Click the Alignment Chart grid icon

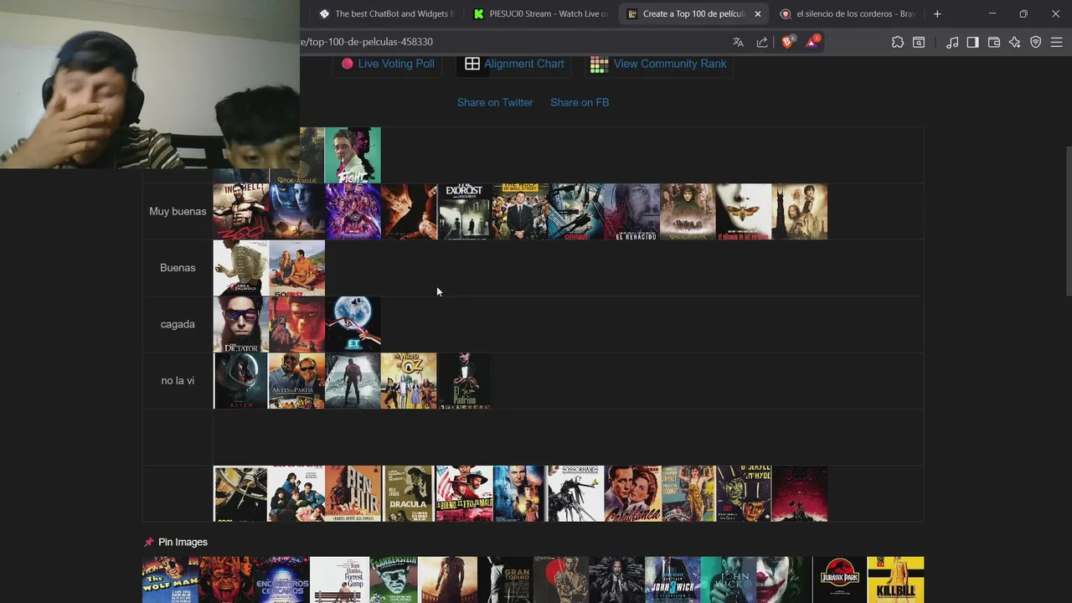click(x=472, y=64)
